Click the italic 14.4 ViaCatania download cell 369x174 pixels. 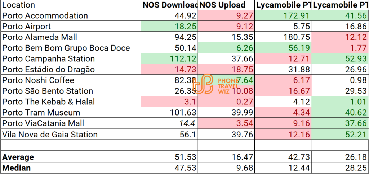tap(169, 123)
